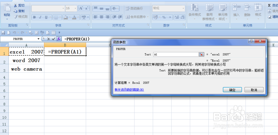Select cell containing word 2007

26,60
